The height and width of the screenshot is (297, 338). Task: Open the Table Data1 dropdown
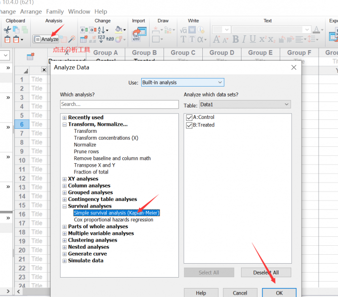(x=245, y=104)
